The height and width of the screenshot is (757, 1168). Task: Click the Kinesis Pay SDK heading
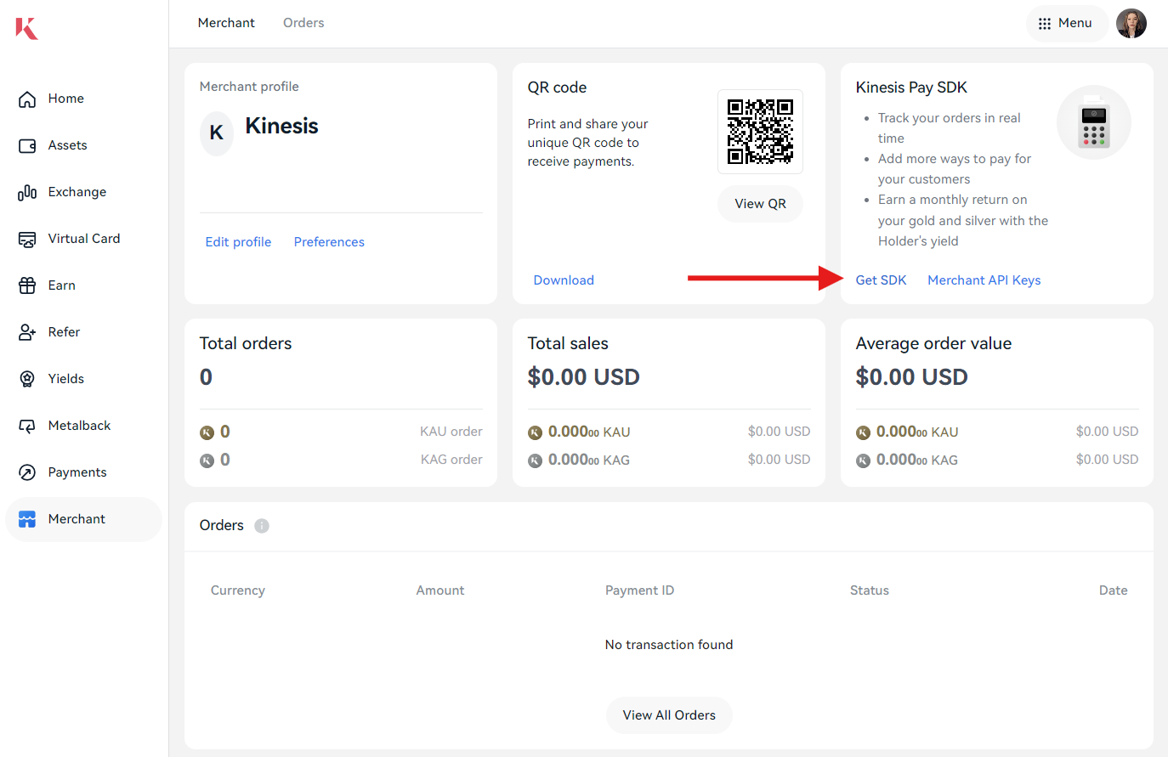point(911,88)
